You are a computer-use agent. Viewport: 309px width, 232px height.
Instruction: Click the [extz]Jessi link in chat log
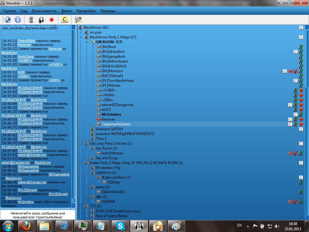pos(26,56)
